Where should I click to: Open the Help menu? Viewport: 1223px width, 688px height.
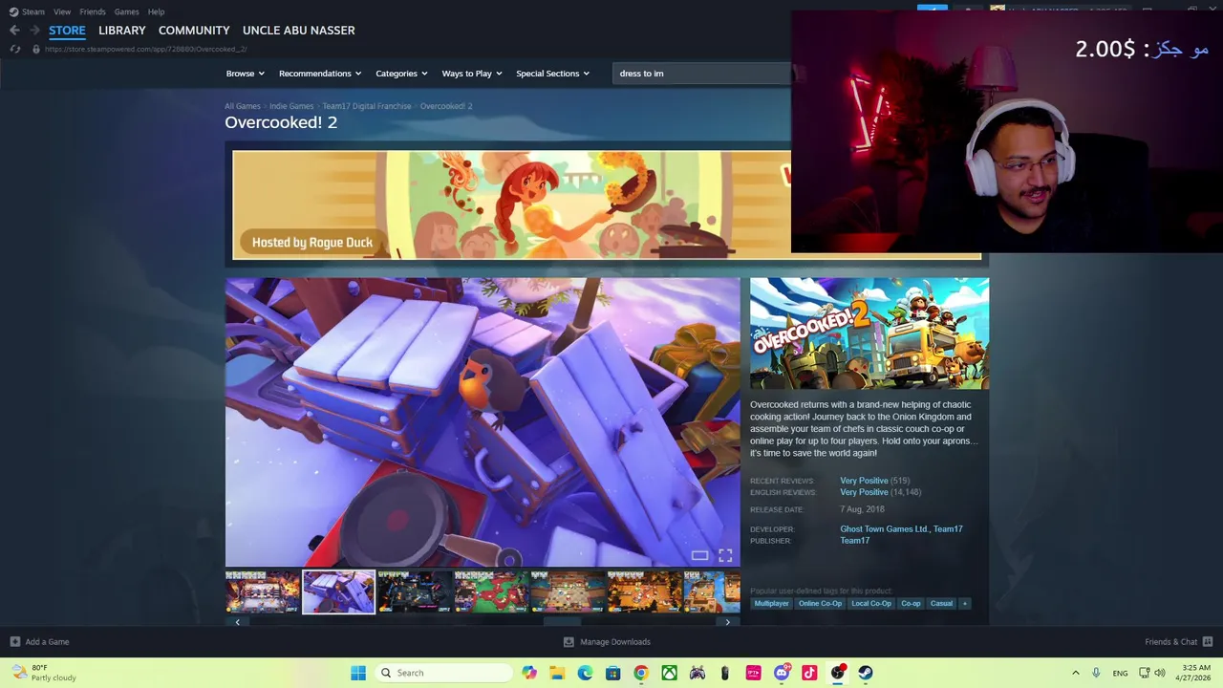coord(156,11)
